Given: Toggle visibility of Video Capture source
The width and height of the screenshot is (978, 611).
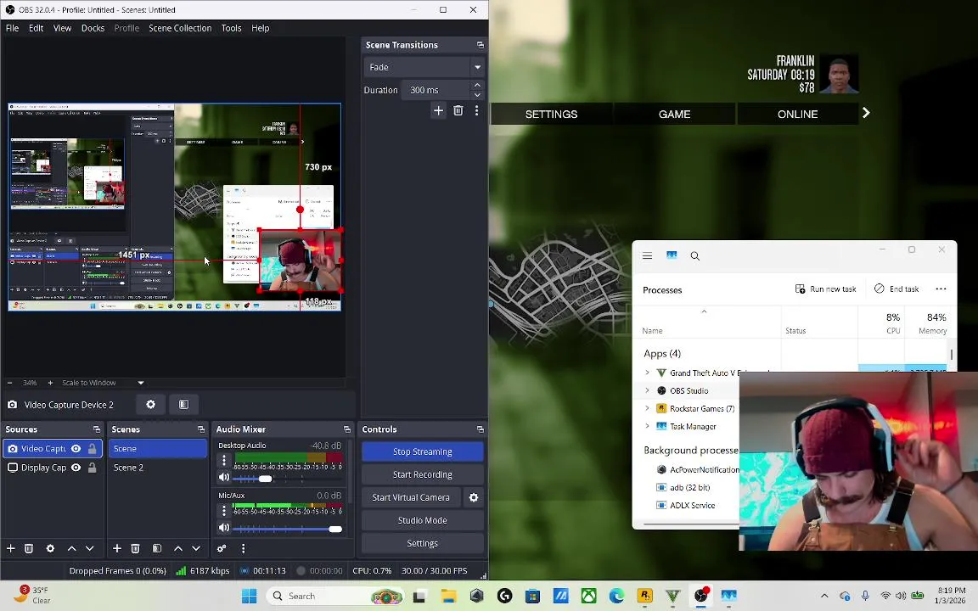Looking at the screenshot, I should pyautogui.click(x=76, y=448).
